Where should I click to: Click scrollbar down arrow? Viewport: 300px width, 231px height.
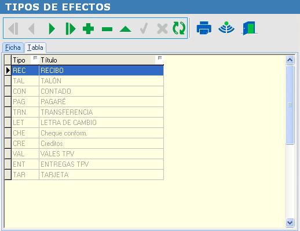click(x=290, y=223)
